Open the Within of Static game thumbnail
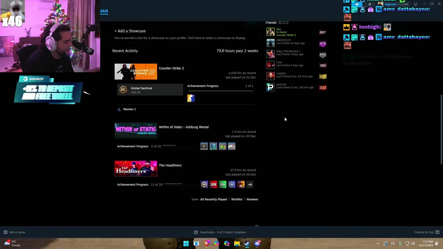Screen dimensions: 443x249 (136, 131)
